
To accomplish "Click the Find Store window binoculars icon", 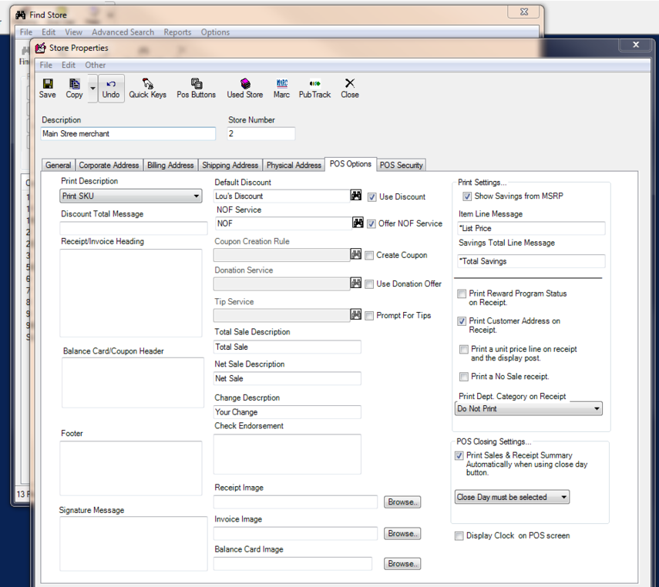I will point(21,15).
